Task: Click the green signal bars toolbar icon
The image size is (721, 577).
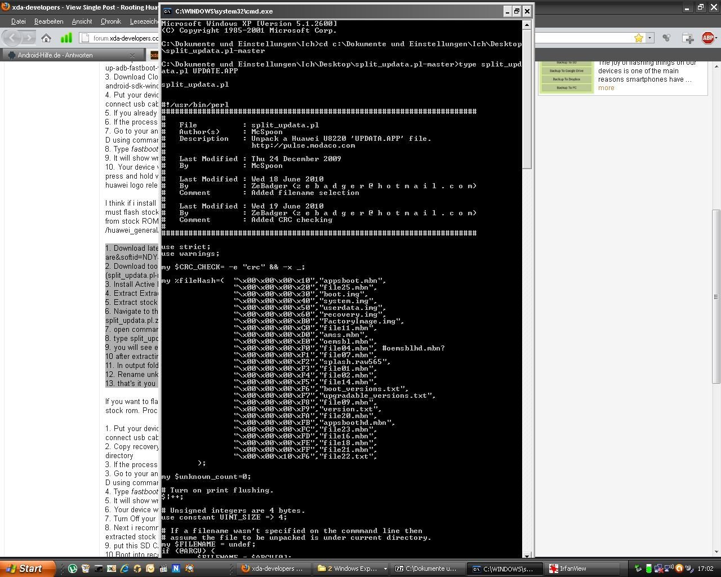Action: tap(66, 38)
